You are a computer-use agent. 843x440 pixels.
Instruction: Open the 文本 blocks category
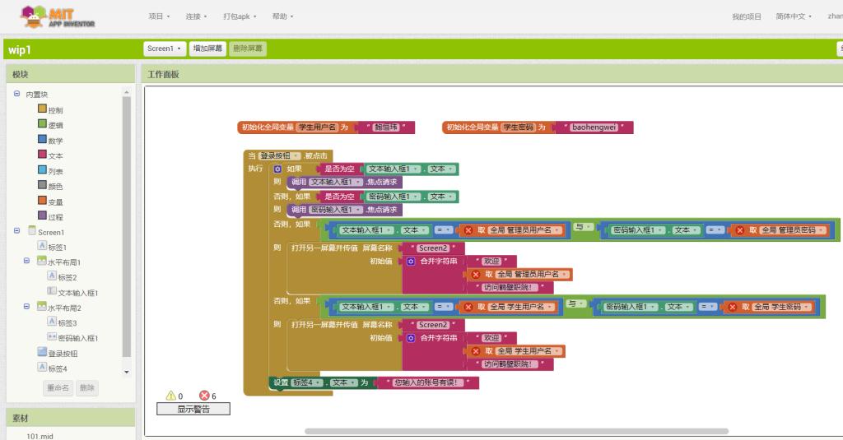pos(55,155)
